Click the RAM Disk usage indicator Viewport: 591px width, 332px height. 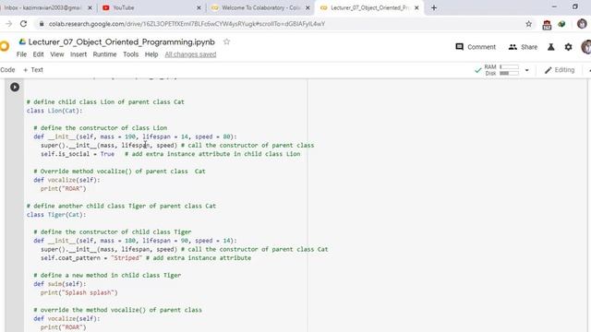point(501,70)
